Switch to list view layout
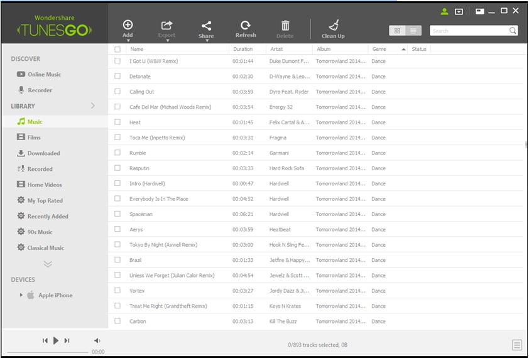 click(x=413, y=31)
